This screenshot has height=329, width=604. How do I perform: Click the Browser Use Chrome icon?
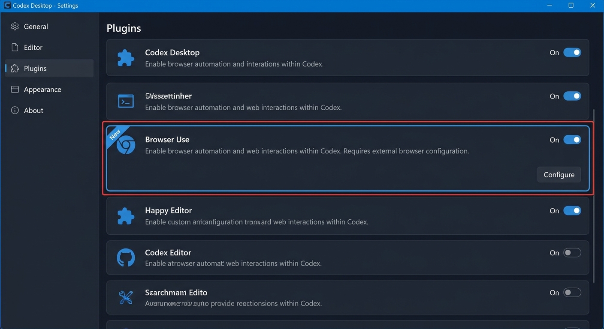[127, 145]
